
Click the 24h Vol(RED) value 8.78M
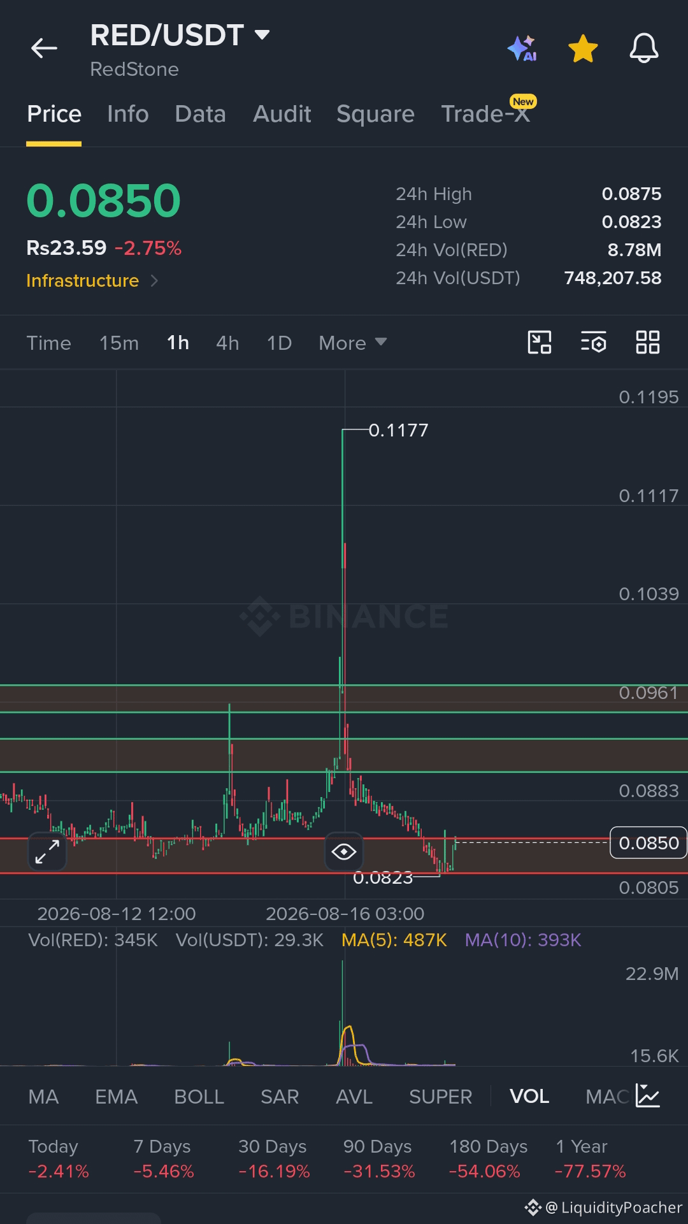tap(634, 250)
